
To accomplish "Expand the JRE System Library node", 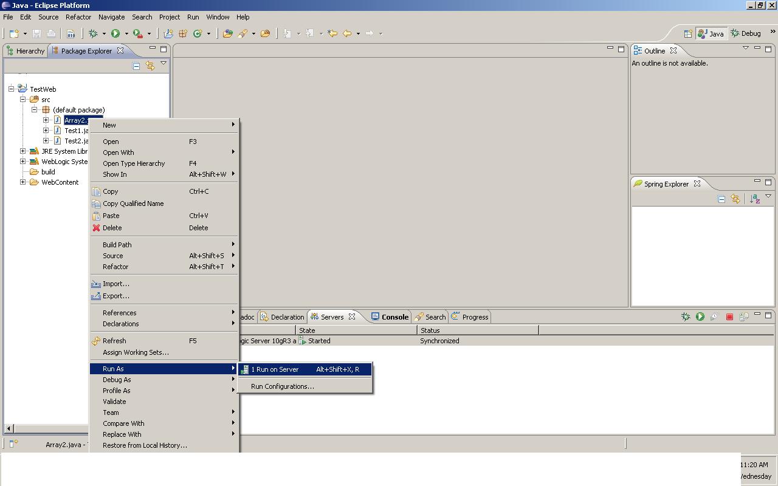I will (x=23, y=151).
